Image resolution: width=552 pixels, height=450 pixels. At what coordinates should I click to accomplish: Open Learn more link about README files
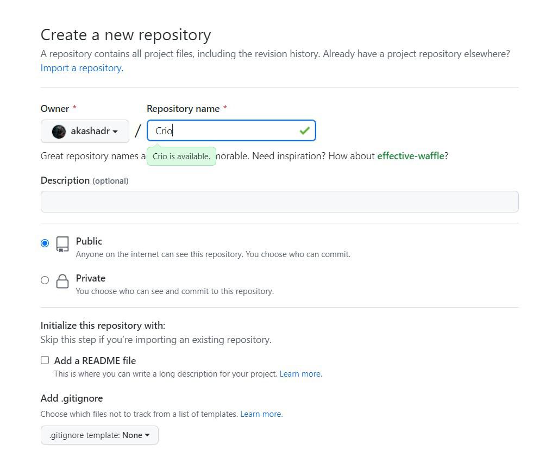[300, 374]
